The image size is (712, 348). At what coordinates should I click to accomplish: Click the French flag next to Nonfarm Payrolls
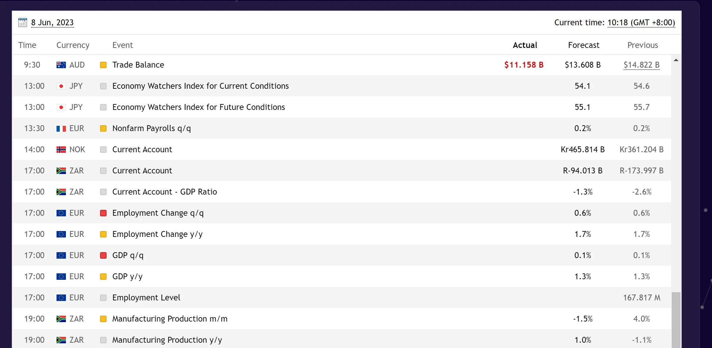coord(61,128)
